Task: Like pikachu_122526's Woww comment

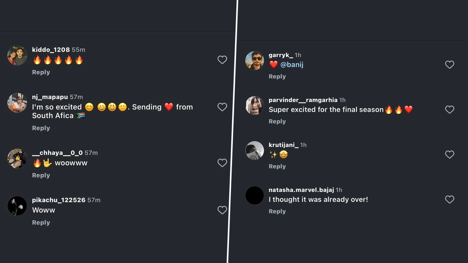Action: 222,210
